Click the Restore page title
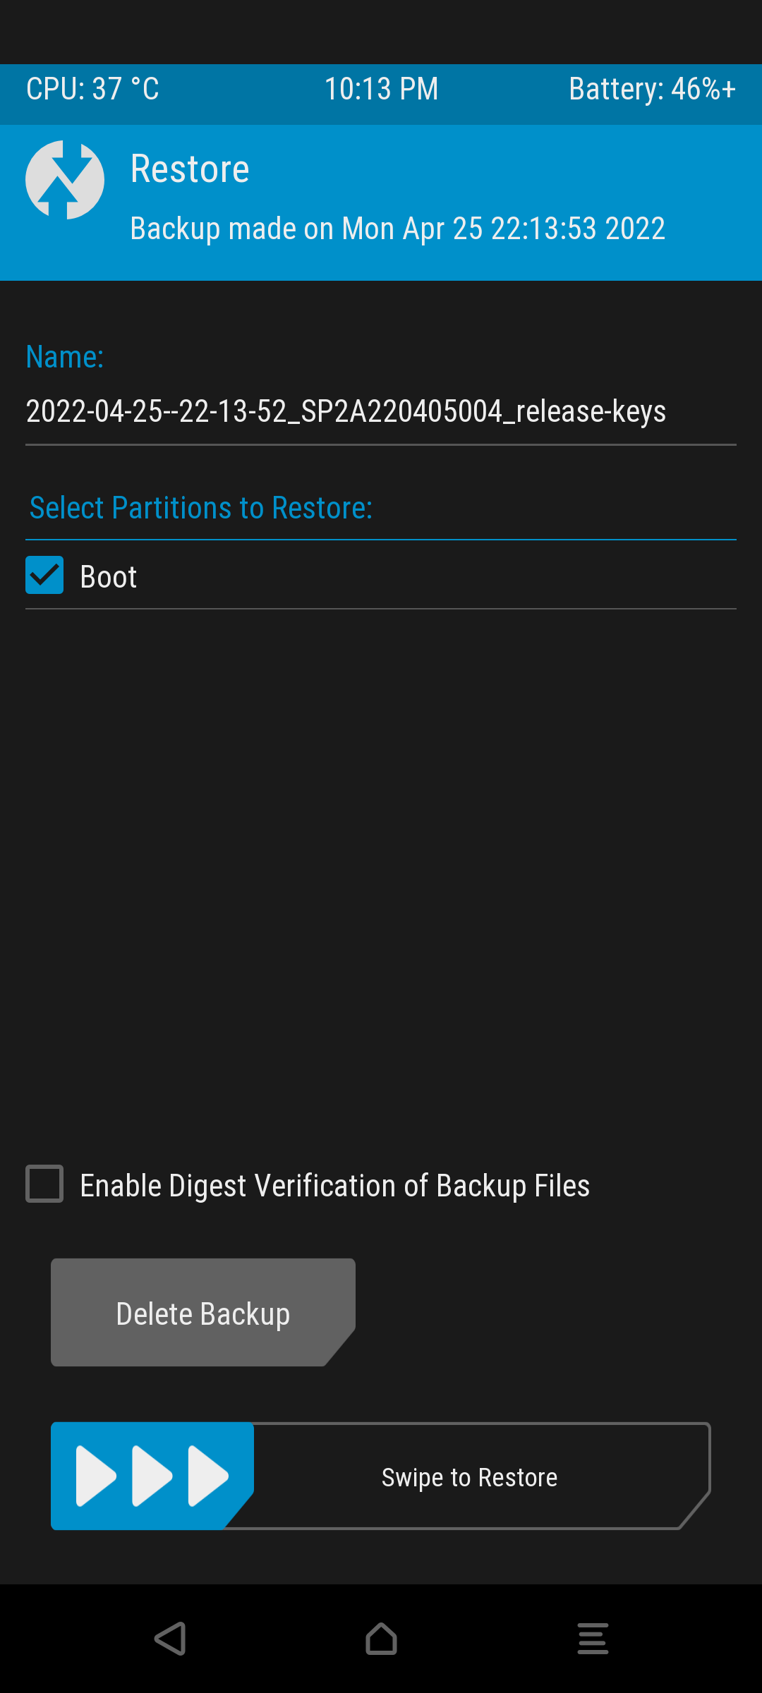The image size is (762, 1693). click(x=190, y=169)
